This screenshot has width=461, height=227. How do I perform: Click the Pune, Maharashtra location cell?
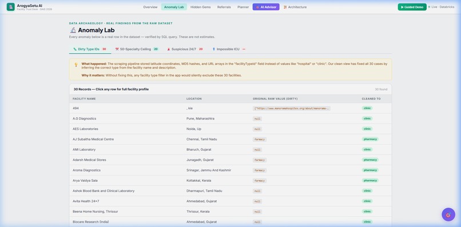pos(200,118)
